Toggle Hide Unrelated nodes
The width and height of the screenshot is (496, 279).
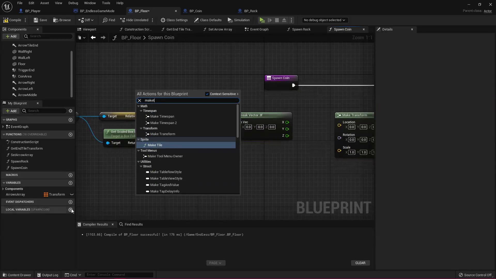click(x=134, y=20)
